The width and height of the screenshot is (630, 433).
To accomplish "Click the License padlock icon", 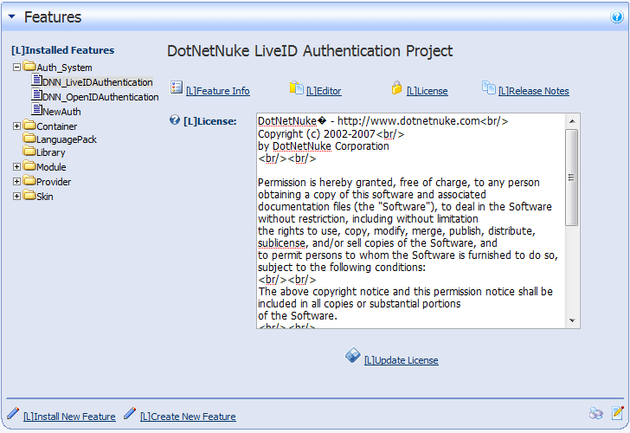I will click(396, 87).
